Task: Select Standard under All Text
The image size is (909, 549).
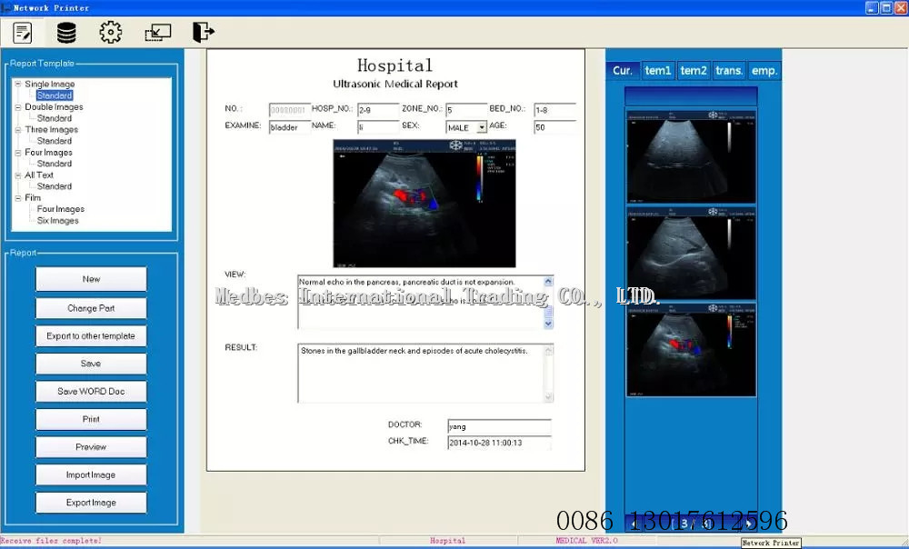Action: tap(55, 186)
